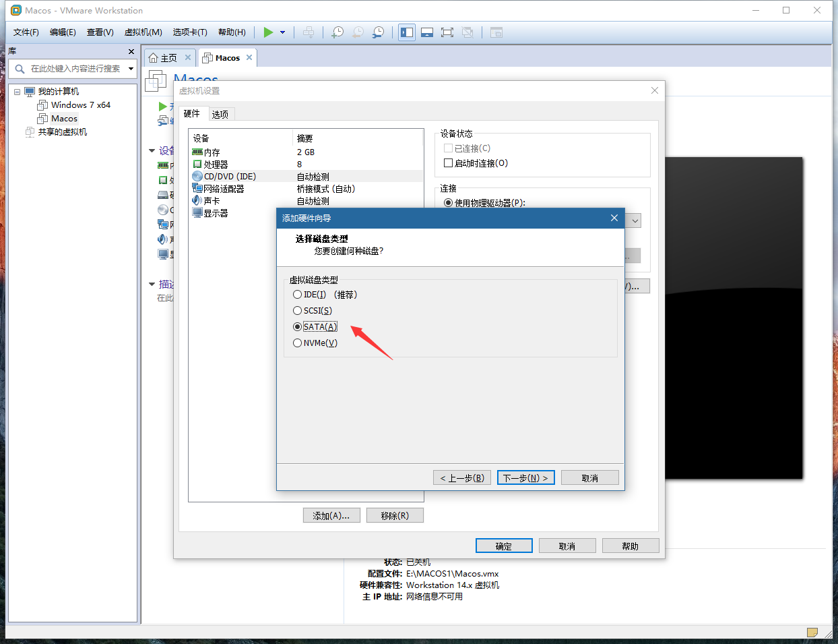Image resolution: width=838 pixels, height=644 pixels.
Task: Switch to full screen mode icon
Action: 447,32
